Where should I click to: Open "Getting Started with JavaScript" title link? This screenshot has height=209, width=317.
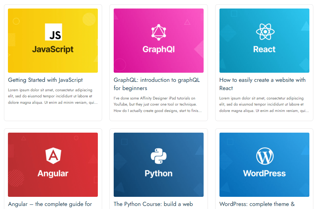coord(45,80)
